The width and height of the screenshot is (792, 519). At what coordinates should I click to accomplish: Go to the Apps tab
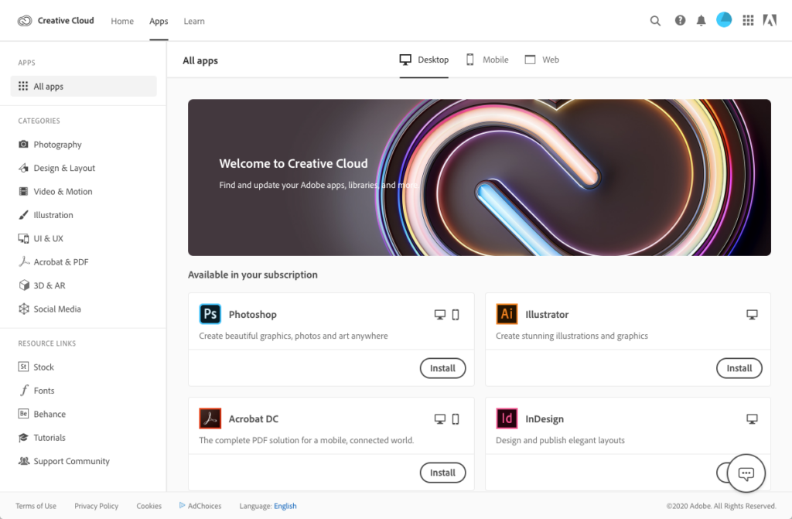pyautogui.click(x=159, y=21)
